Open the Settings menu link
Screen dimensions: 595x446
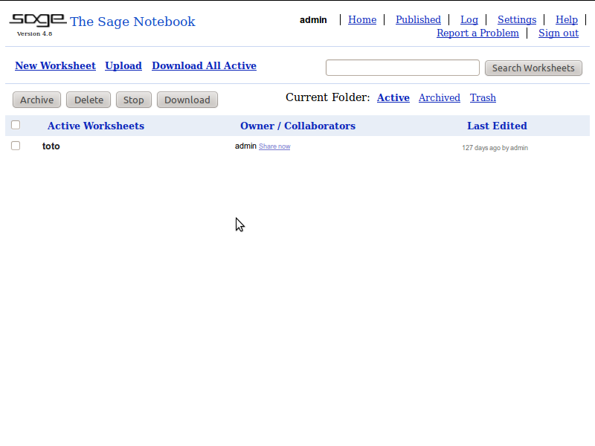point(516,19)
